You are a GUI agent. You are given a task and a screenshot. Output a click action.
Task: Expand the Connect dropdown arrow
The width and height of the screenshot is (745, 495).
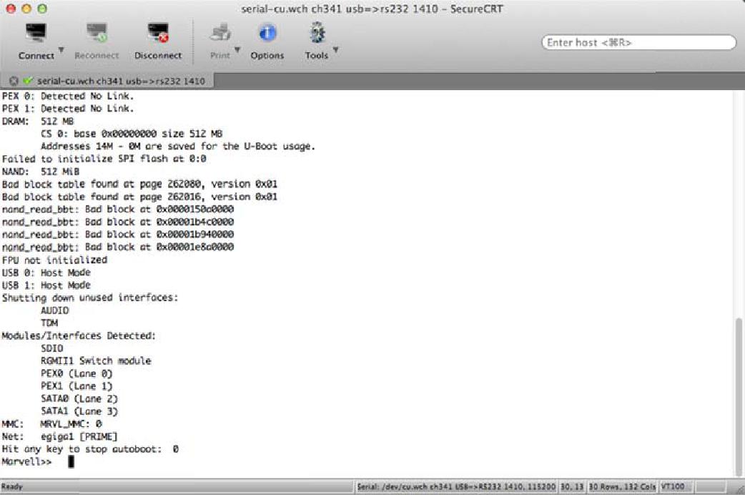point(60,51)
